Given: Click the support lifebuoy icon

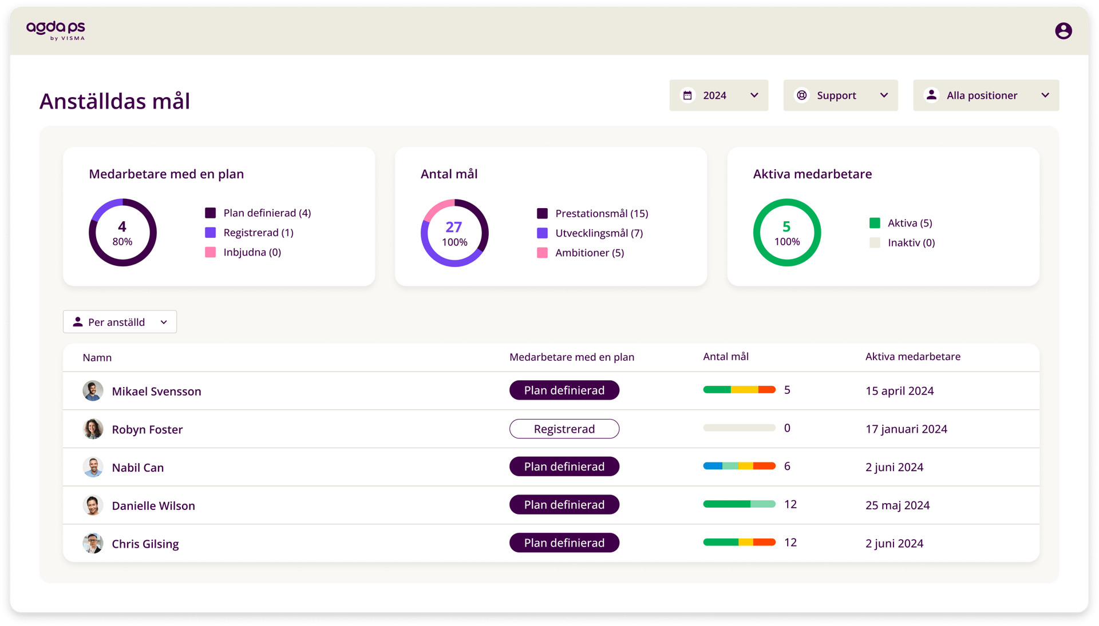Looking at the screenshot, I should pos(802,95).
